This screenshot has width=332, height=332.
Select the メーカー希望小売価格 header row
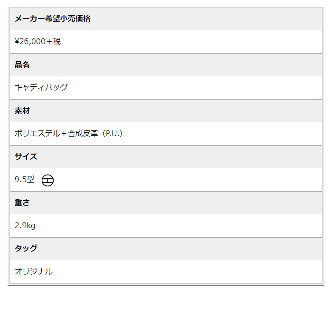[x=166, y=19]
